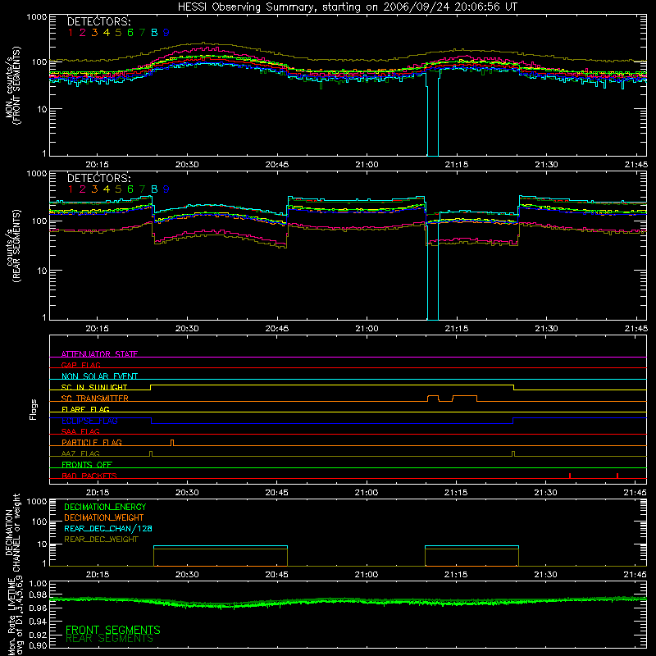Click 21:00 tick label under front-segments plot
Viewport: 656px width, 656px height.
coord(367,165)
